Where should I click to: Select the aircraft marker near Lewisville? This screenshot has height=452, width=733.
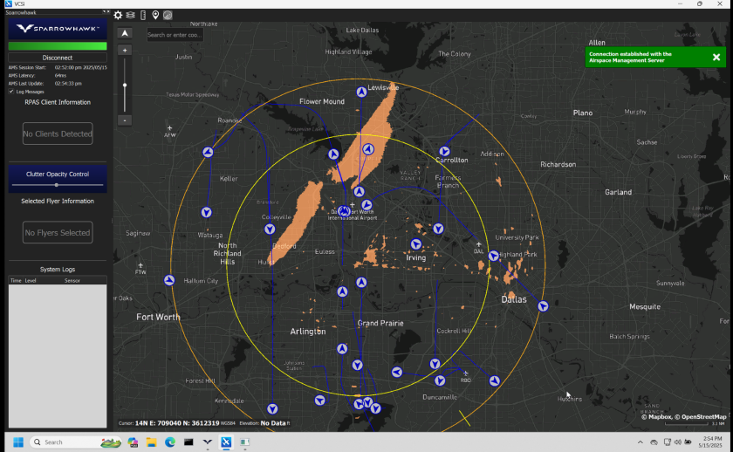(x=361, y=92)
